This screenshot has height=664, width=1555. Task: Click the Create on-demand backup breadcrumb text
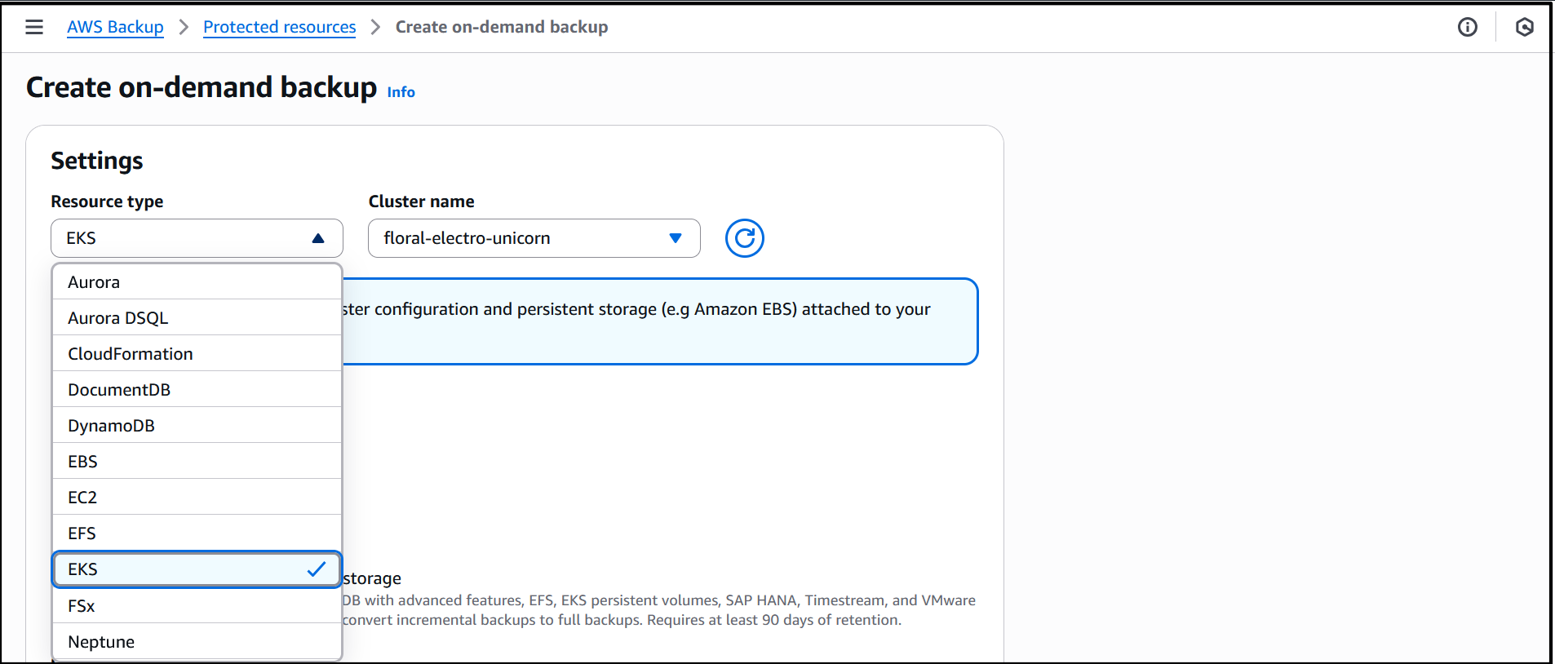(x=502, y=27)
